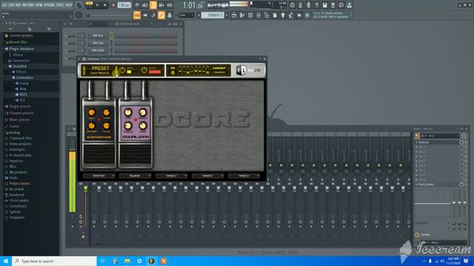Open the Packs folder in browser
The image size is (474, 266).
(x=13, y=178)
